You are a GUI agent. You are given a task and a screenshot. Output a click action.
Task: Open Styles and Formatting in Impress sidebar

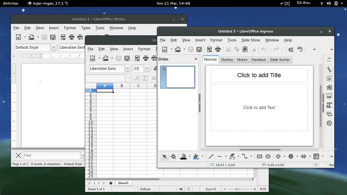tap(329, 105)
